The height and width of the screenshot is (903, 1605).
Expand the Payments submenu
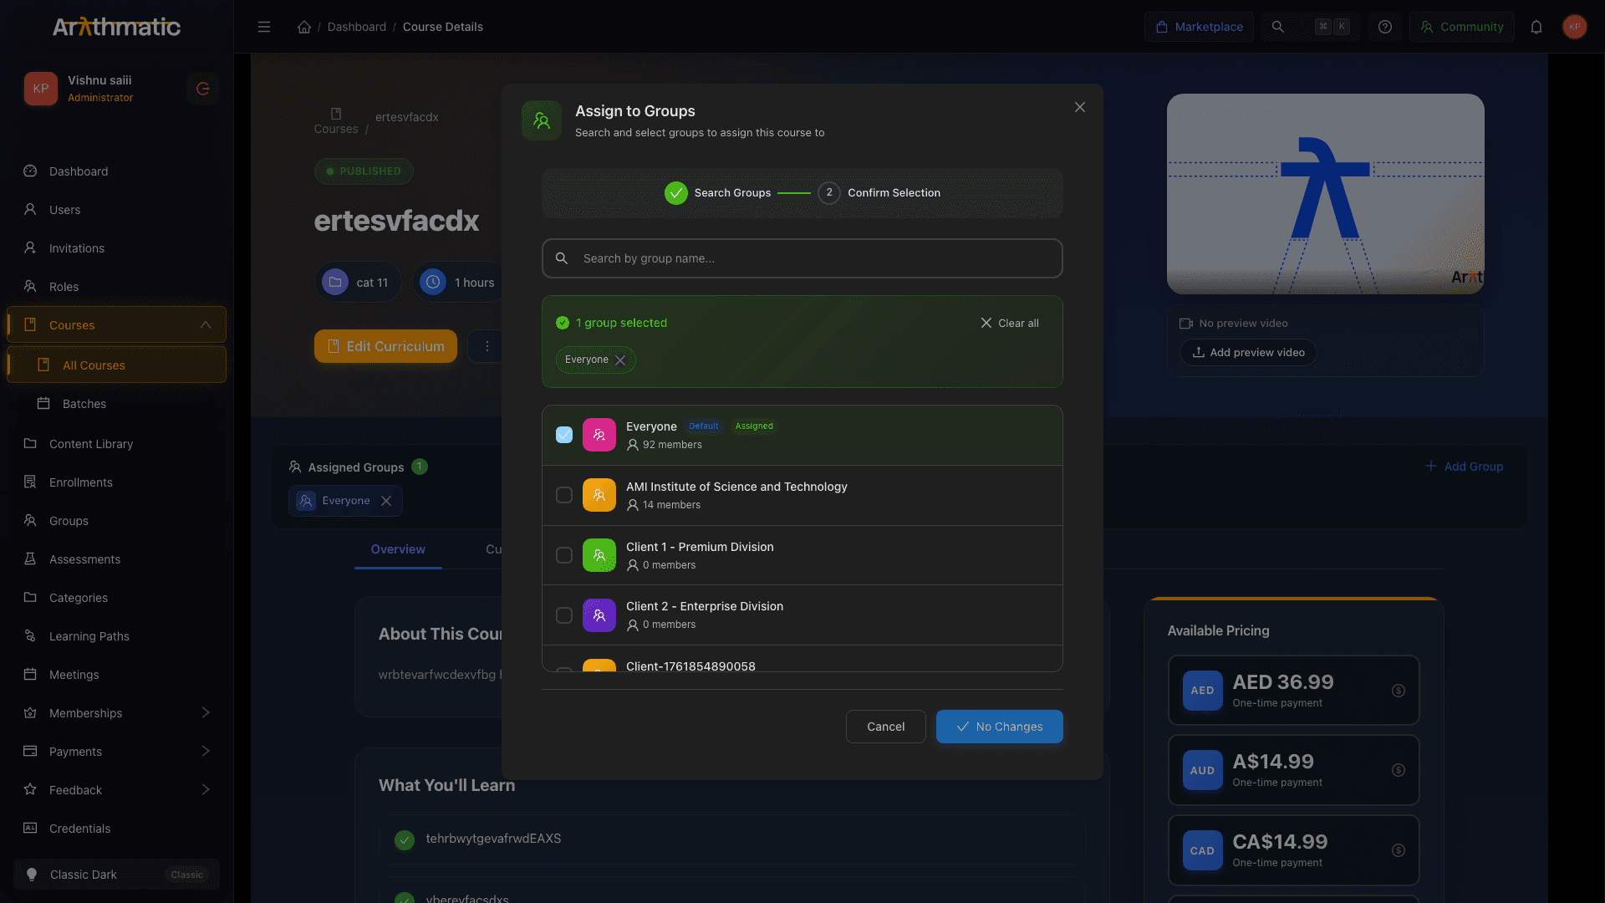(206, 752)
